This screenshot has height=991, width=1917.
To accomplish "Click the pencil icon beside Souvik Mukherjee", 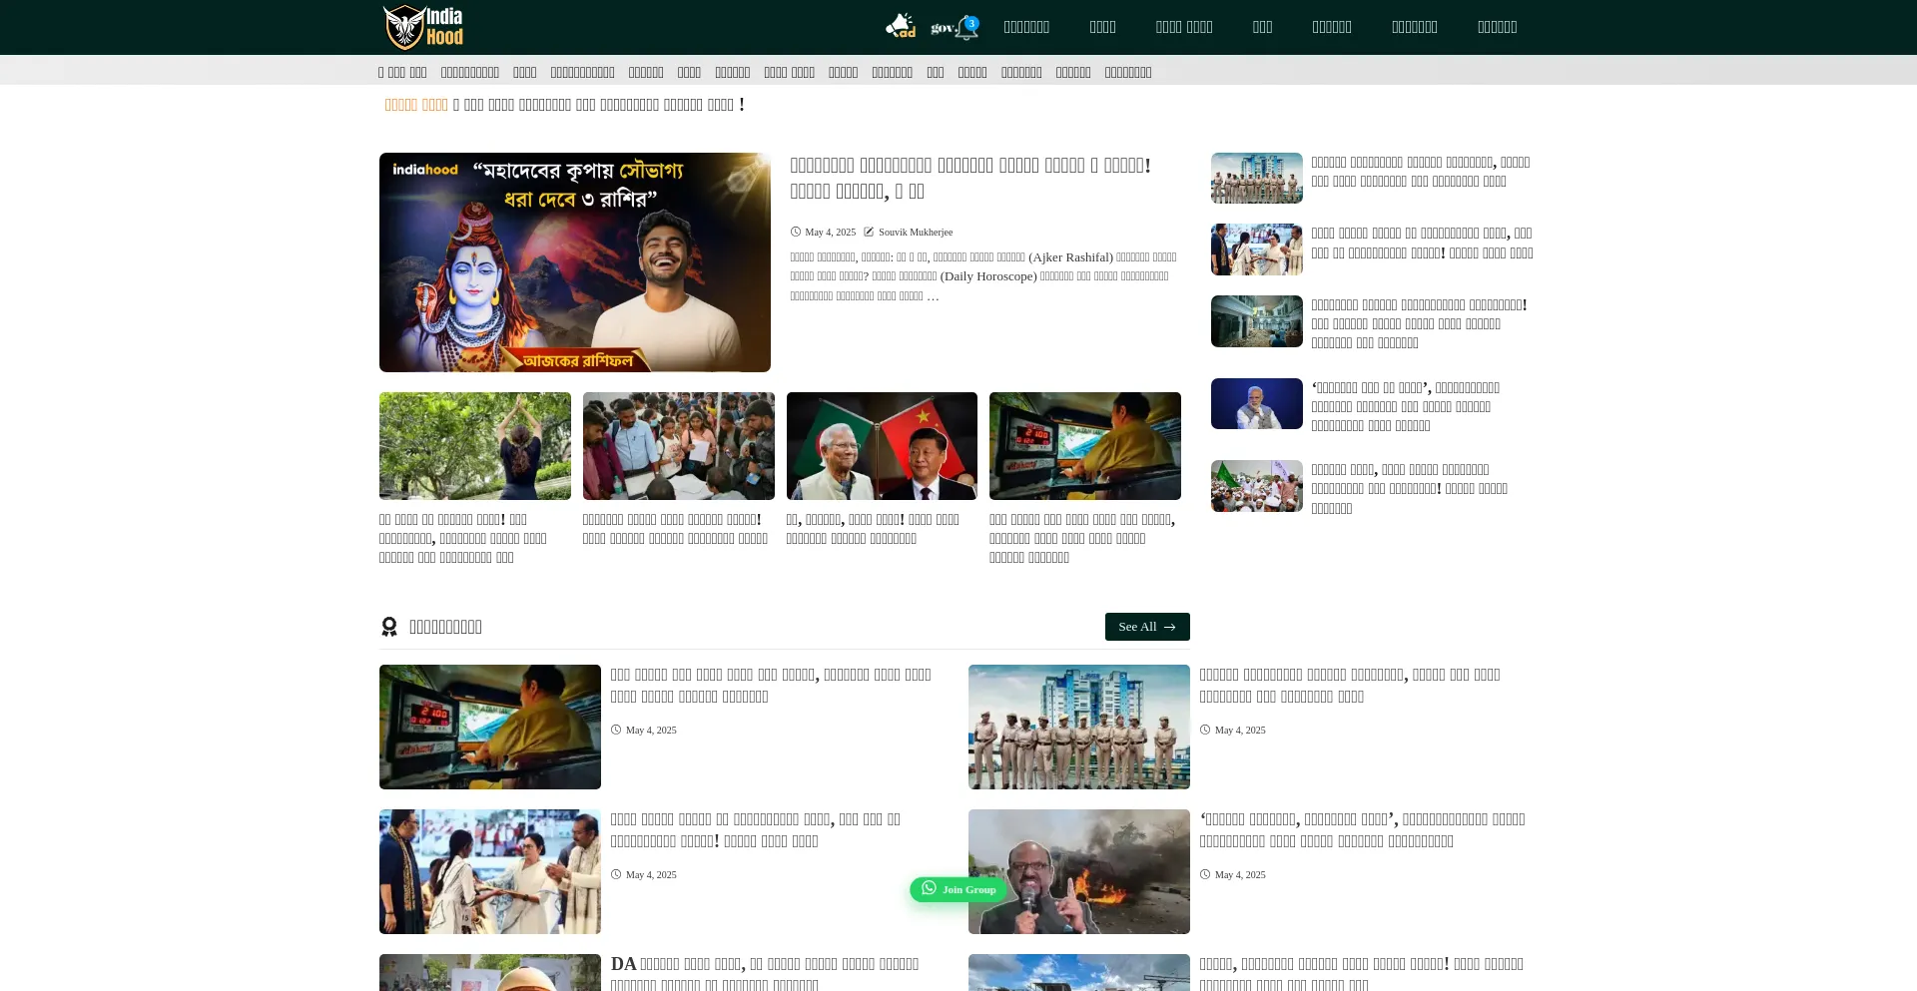I will [869, 232].
